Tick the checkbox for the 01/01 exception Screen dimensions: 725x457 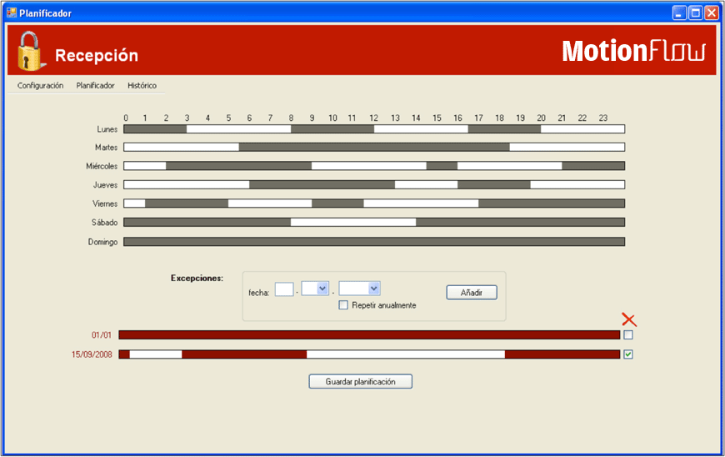628,335
